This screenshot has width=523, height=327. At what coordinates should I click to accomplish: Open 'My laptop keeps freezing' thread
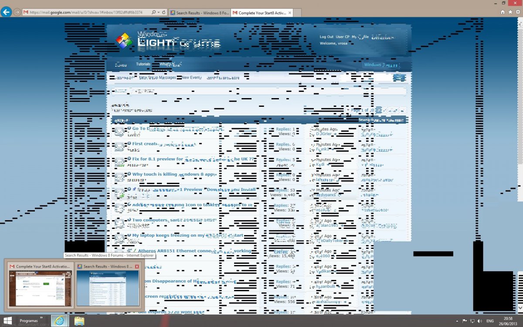click(x=187, y=235)
